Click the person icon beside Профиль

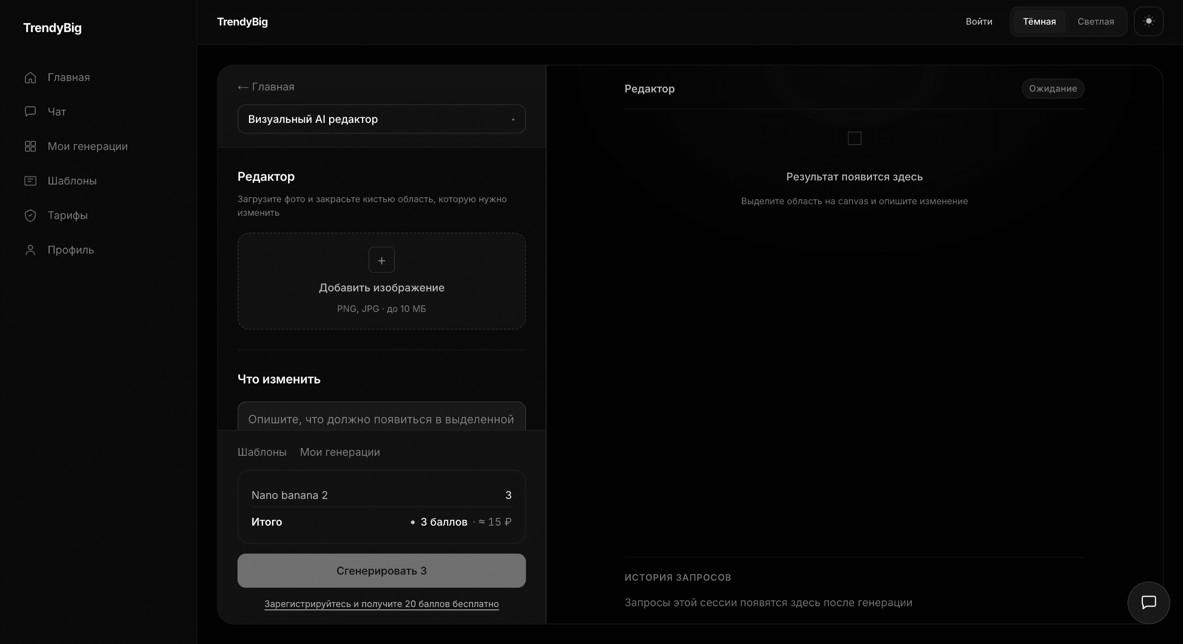click(x=30, y=250)
